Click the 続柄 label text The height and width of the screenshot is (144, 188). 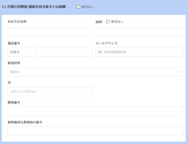click(99, 22)
